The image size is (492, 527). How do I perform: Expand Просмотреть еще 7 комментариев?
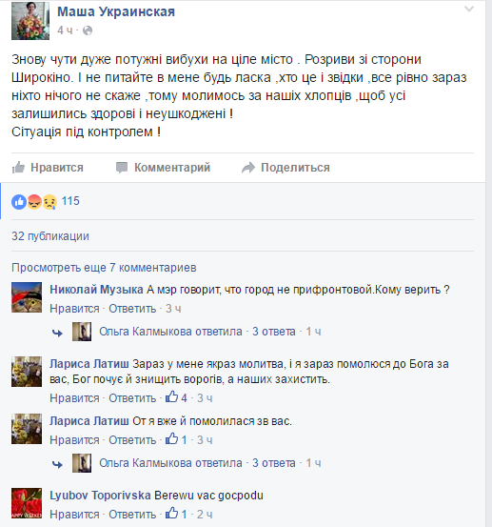point(104,268)
